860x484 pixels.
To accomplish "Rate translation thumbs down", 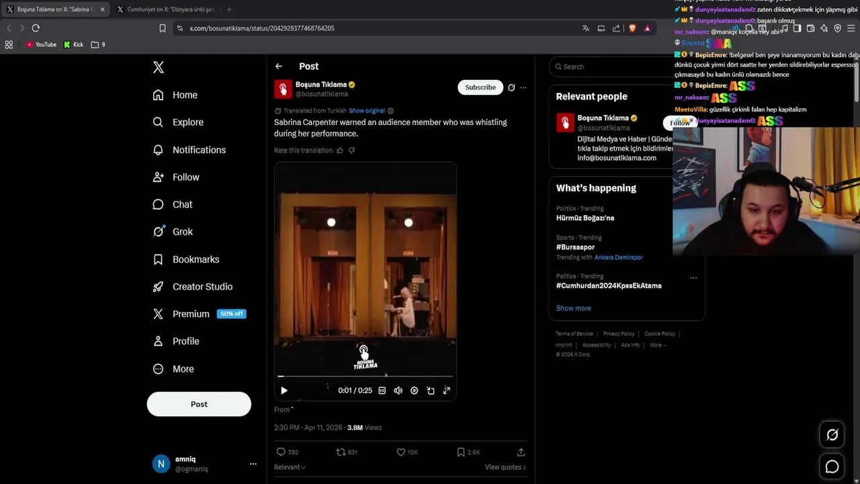I will point(351,151).
